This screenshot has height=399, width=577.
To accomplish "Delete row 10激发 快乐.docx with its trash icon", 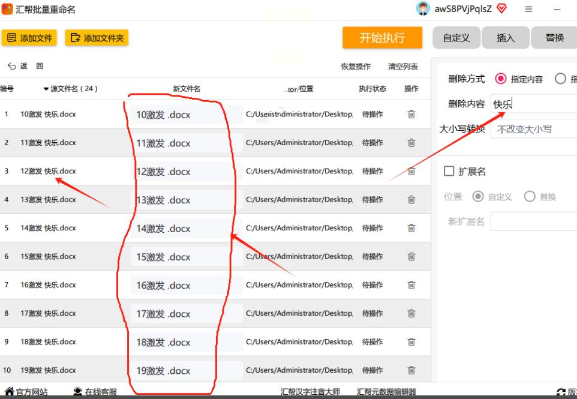I will coord(411,115).
